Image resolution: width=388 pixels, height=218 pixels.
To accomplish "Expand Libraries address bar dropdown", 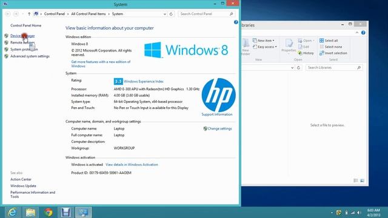I will click(x=292, y=68).
